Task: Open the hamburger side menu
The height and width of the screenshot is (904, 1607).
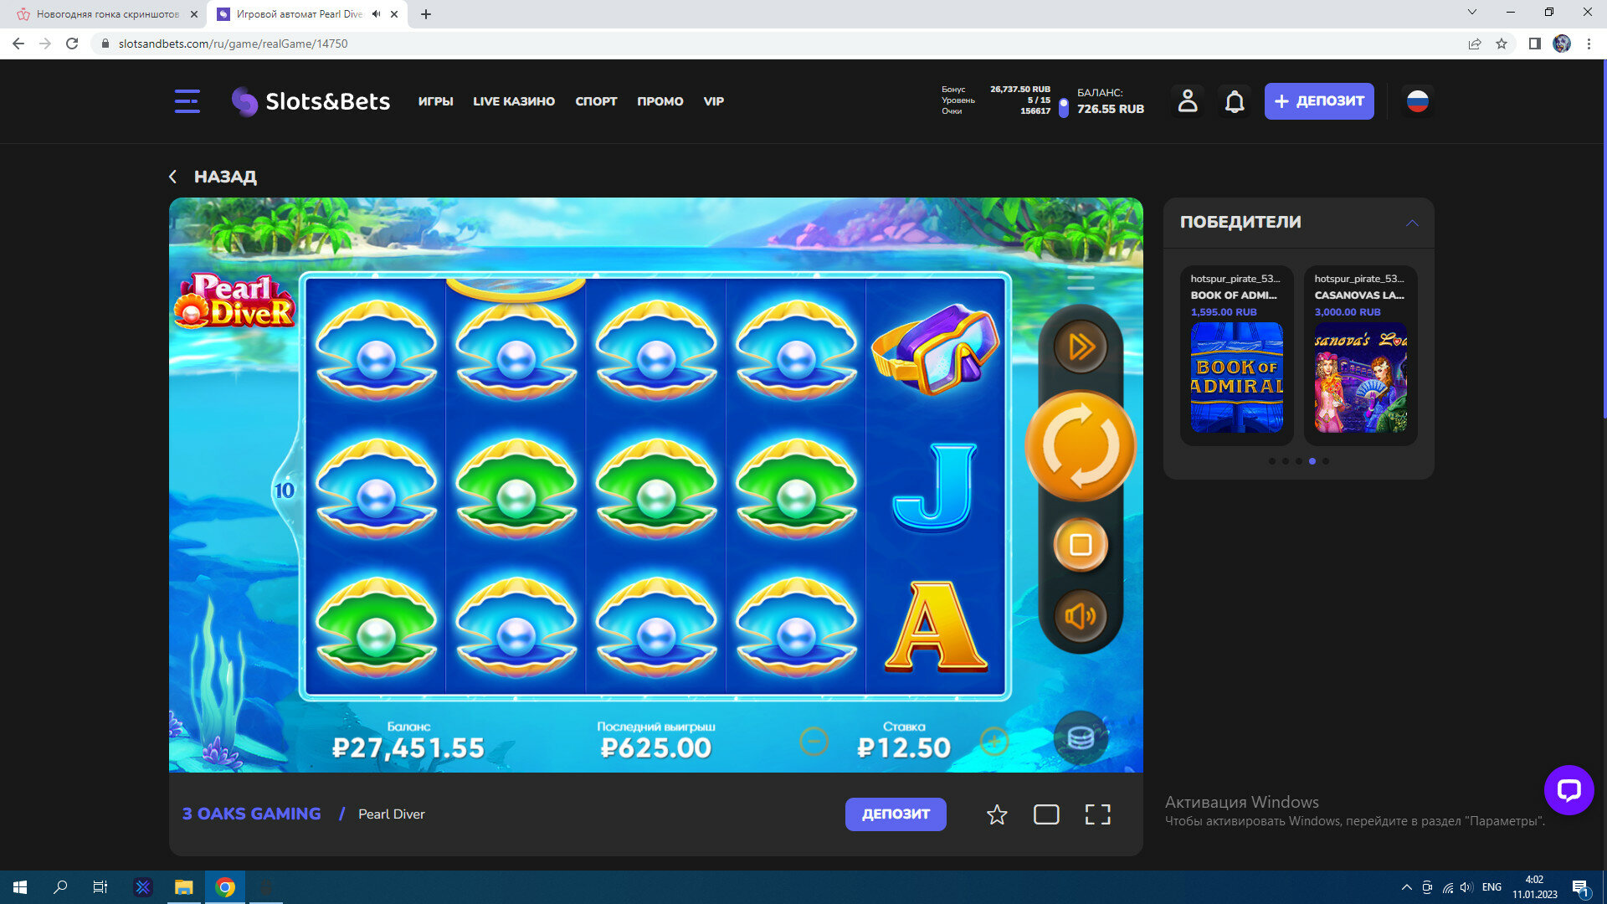Action: tap(187, 101)
